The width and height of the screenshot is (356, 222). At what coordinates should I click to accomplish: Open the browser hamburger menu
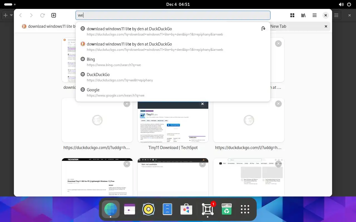tap(315, 15)
